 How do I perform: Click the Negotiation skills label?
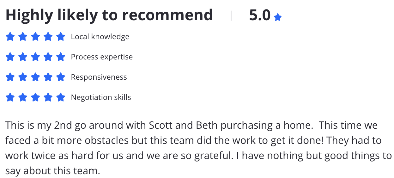coord(101,97)
